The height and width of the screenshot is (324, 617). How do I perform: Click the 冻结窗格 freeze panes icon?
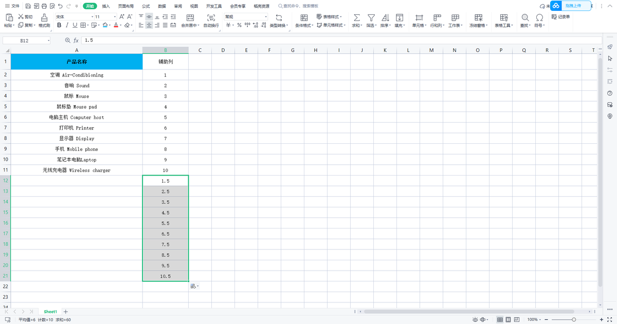click(x=478, y=17)
